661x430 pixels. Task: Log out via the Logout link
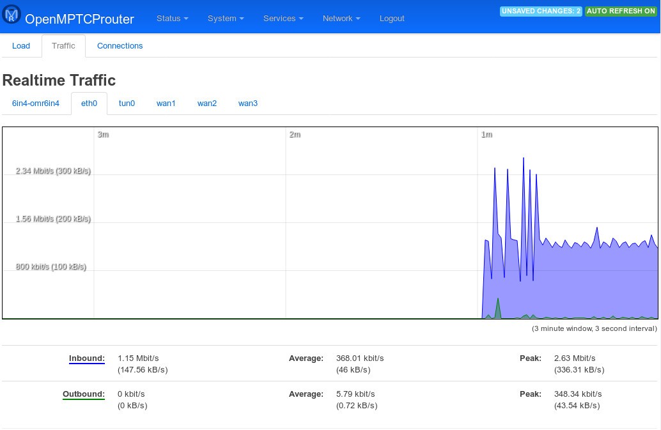pos(392,19)
